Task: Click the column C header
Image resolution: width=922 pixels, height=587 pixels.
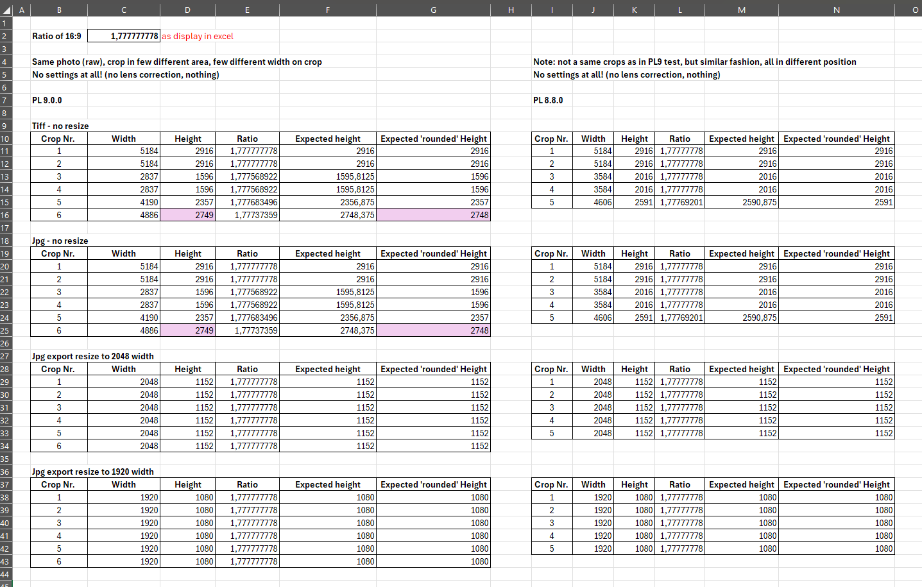Action: (x=123, y=10)
